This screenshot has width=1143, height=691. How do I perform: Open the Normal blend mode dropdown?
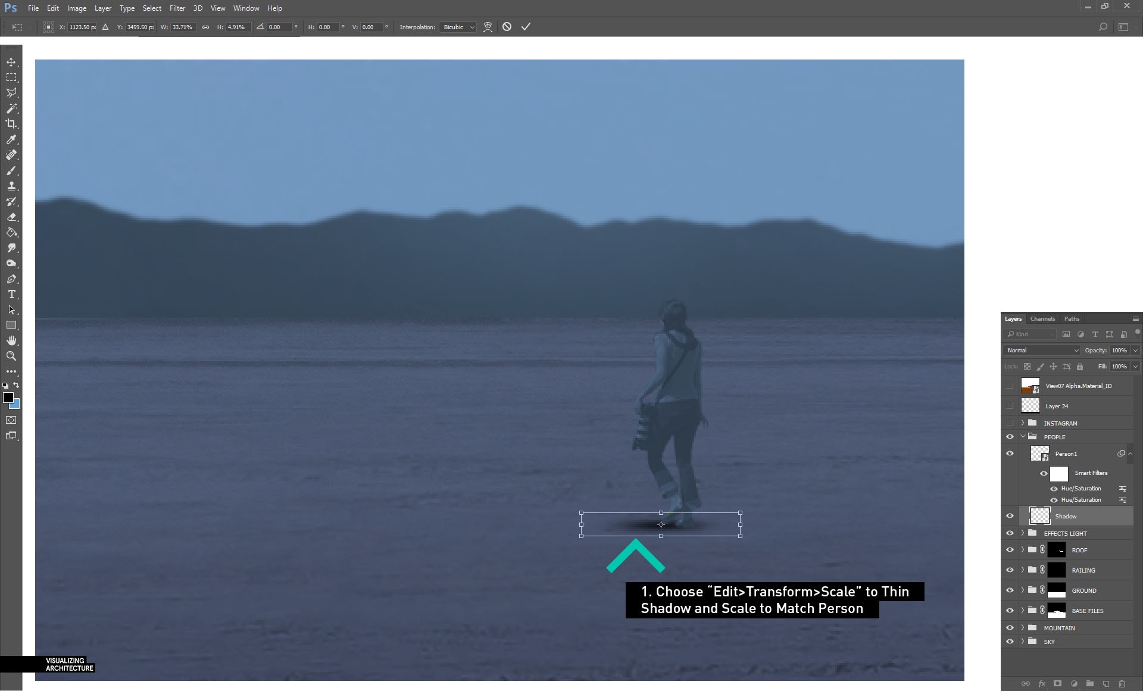1042,351
